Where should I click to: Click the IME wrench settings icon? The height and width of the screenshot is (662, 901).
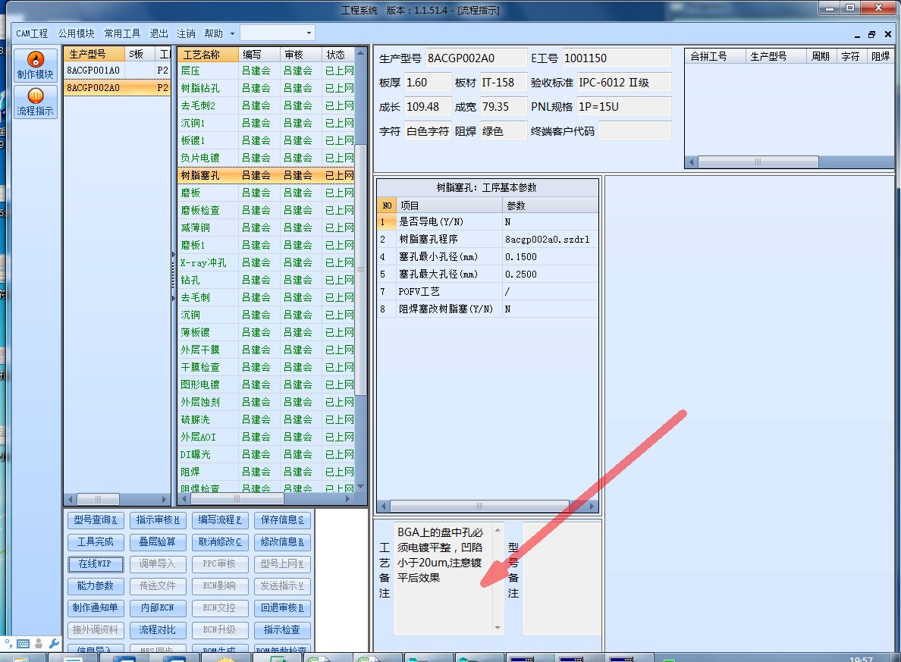[x=54, y=644]
